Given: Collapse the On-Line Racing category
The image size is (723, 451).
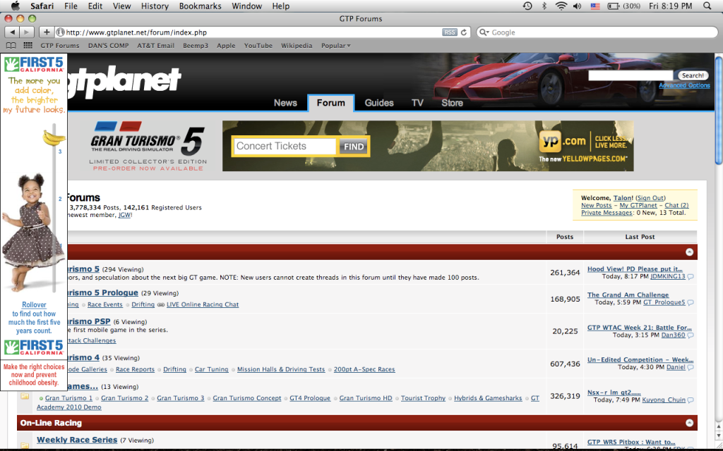Looking at the screenshot, I should (690, 423).
